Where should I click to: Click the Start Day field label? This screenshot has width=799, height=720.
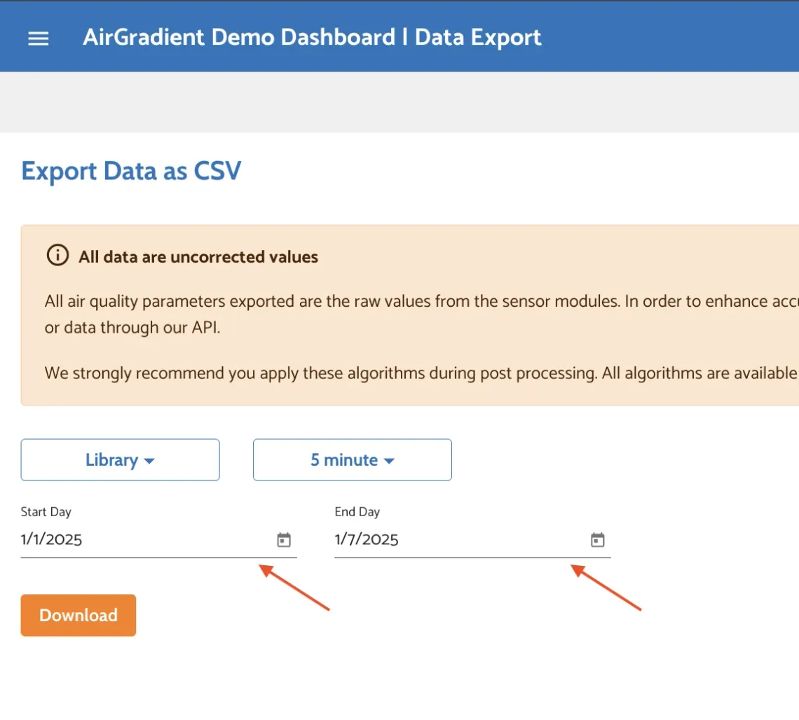46,511
